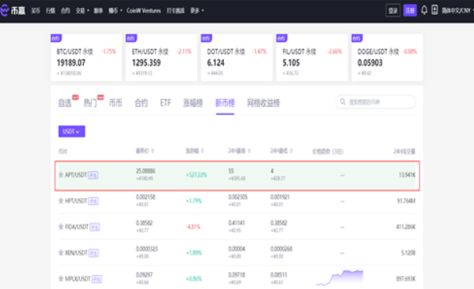Image resolution: width=474 pixels, height=289 pixels.
Task: Click the purple register button
Action: [x=410, y=11]
